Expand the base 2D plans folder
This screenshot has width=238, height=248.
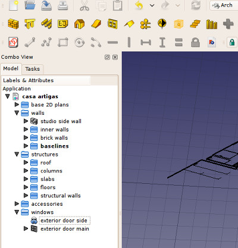[17, 105]
